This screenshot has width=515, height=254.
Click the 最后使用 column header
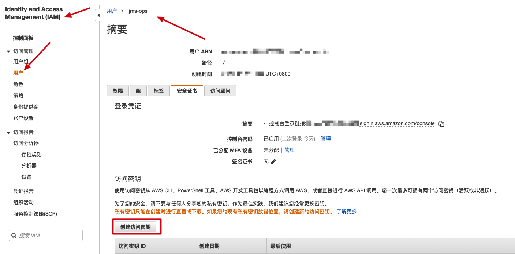[391, 246]
